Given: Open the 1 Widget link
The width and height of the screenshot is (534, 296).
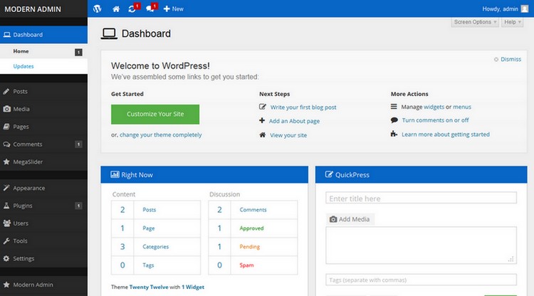Looking at the screenshot, I should [x=193, y=287].
